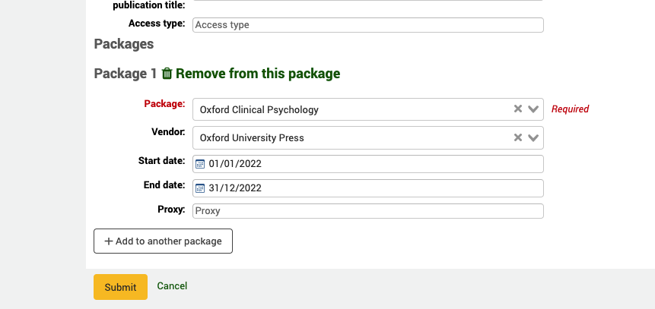Click the Remove from this package link

pos(258,74)
